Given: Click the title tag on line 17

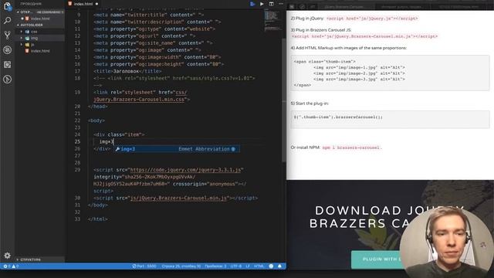Looking at the screenshot, I should (x=127, y=71).
